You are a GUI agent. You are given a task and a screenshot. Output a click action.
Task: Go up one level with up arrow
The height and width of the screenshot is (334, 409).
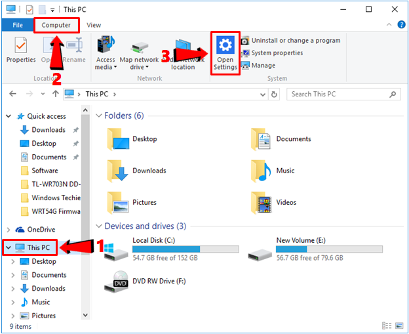(55, 94)
